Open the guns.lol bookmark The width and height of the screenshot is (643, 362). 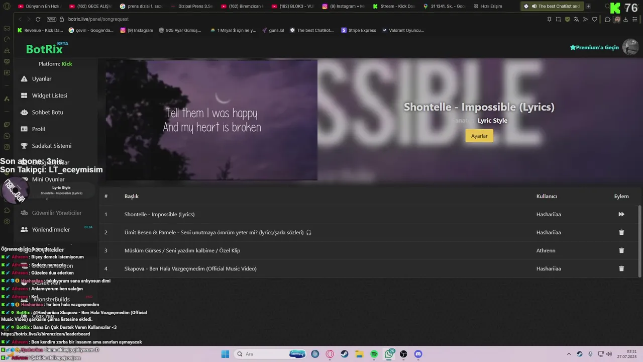[x=273, y=30]
